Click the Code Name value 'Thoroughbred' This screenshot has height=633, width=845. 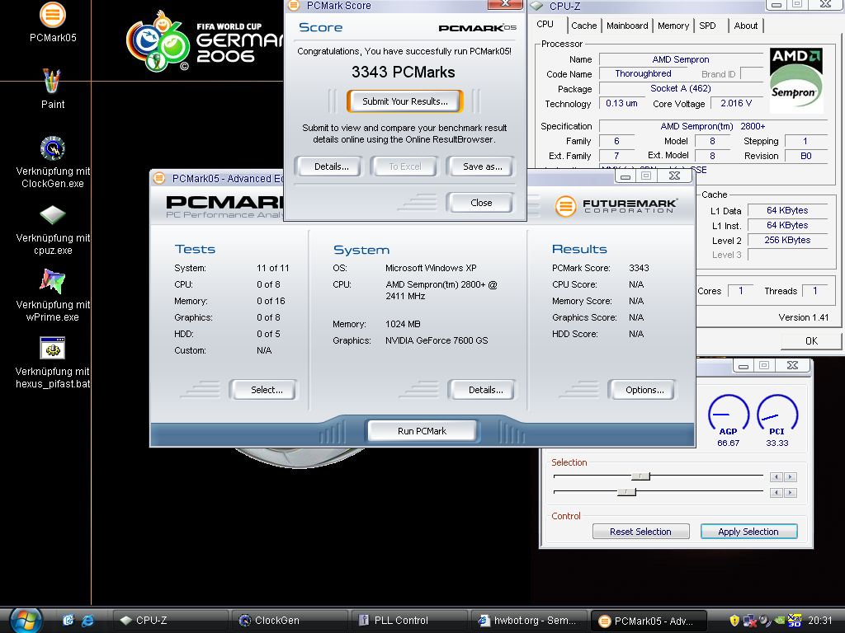coord(643,73)
